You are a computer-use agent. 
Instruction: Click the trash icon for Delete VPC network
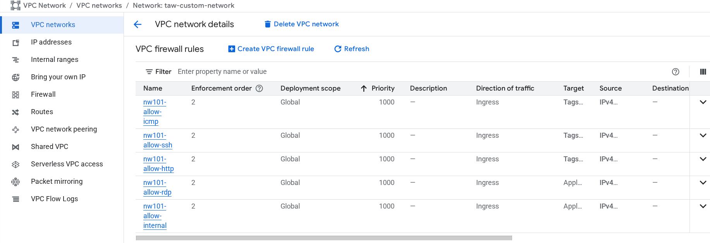[x=267, y=24]
